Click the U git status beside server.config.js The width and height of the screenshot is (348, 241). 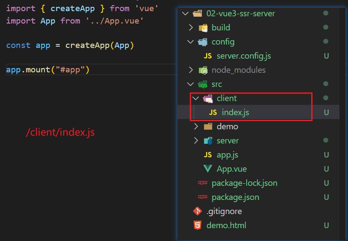326,56
